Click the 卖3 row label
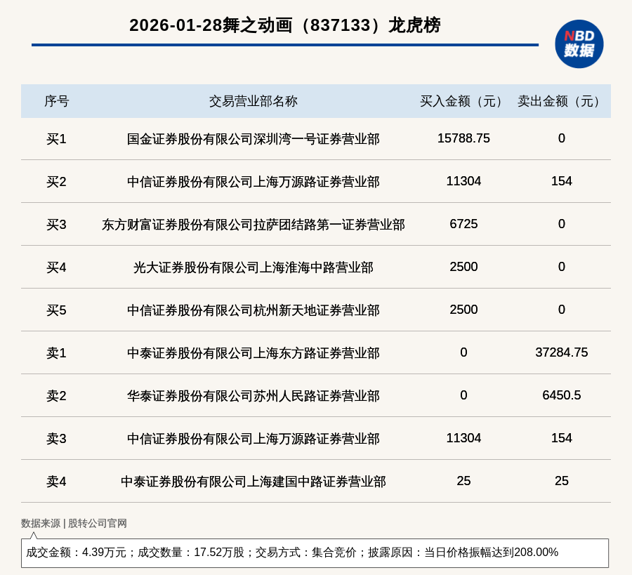Image resolution: width=632 pixels, height=575 pixels. coord(56,439)
